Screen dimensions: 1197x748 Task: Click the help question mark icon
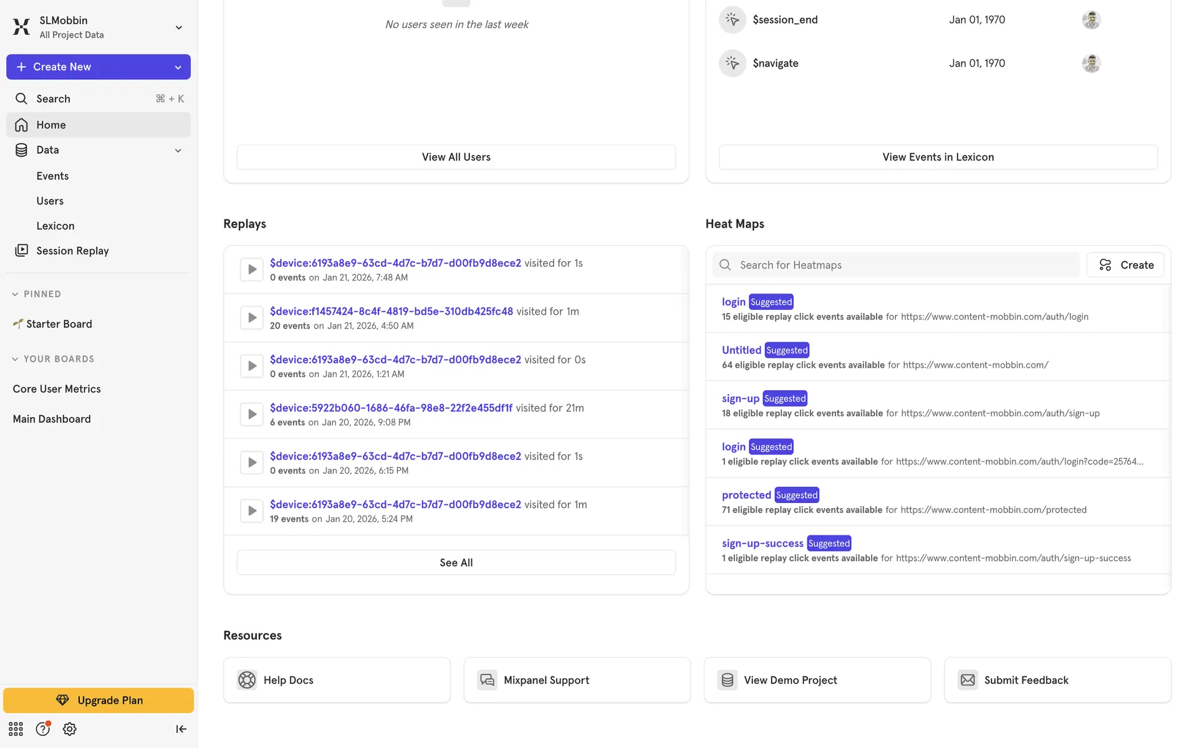click(x=42, y=729)
